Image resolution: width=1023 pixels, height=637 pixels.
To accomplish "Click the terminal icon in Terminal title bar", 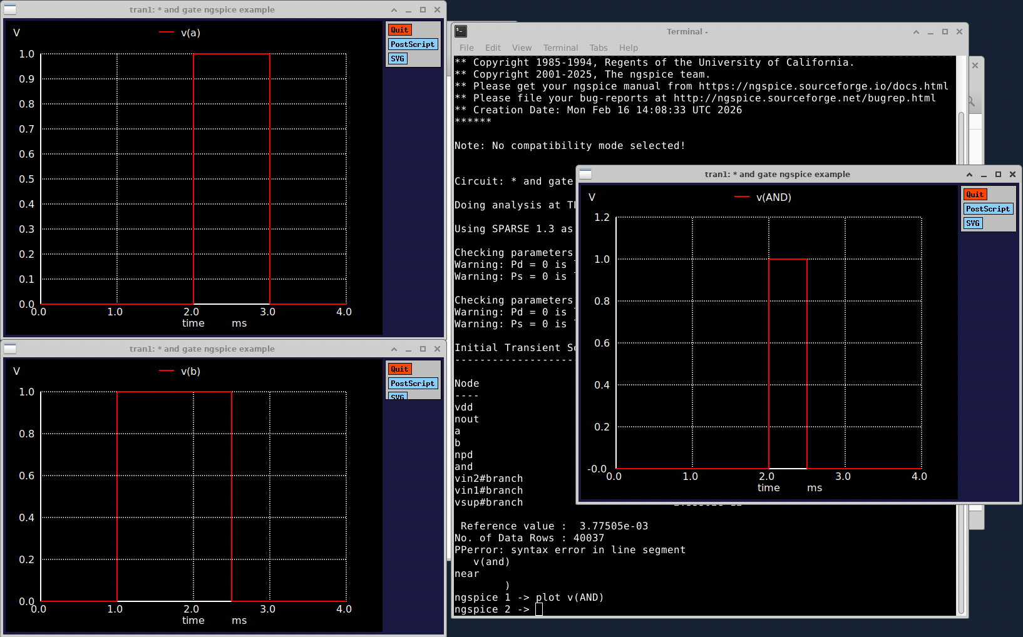I will [461, 31].
